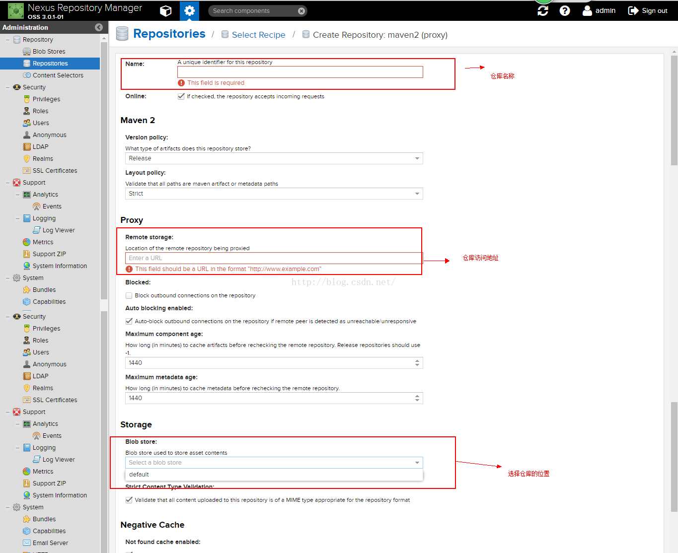This screenshot has height=553, width=678.
Task: Click Email Server envelope icon
Action: (27, 543)
